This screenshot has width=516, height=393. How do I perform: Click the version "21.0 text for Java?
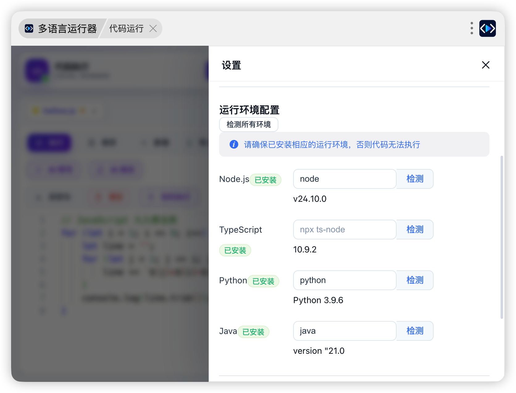(319, 351)
